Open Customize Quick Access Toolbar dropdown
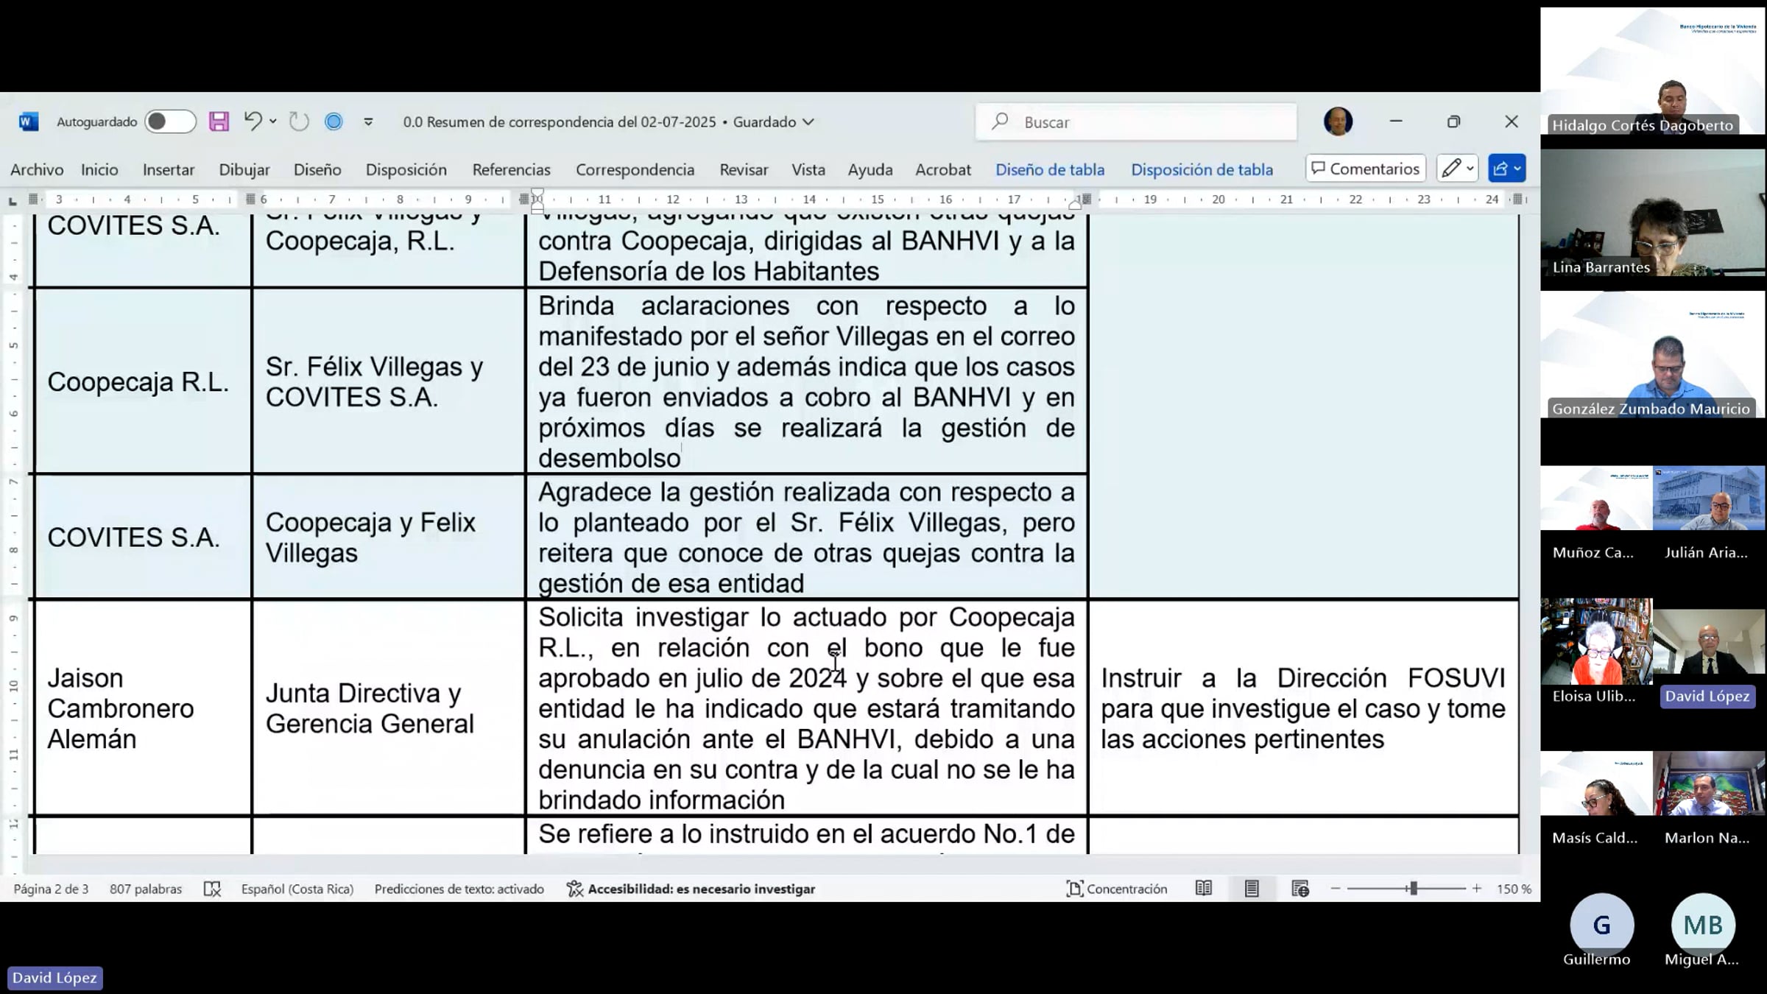The image size is (1767, 994). [368, 122]
